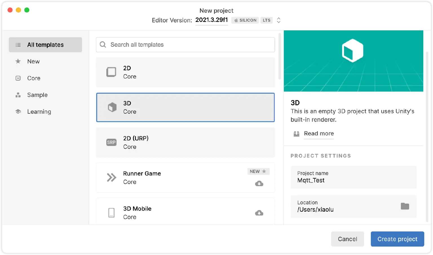Open the Core templates category
This screenshot has height=255, width=433.
(34, 78)
